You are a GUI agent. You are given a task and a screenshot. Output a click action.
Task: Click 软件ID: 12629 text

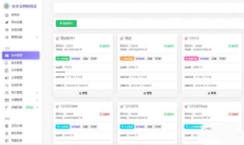65,114
